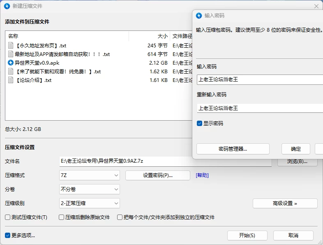Expand 高级设置 » options
The height and width of the screenshot is (245, 323).
click(x=285, y=203)
